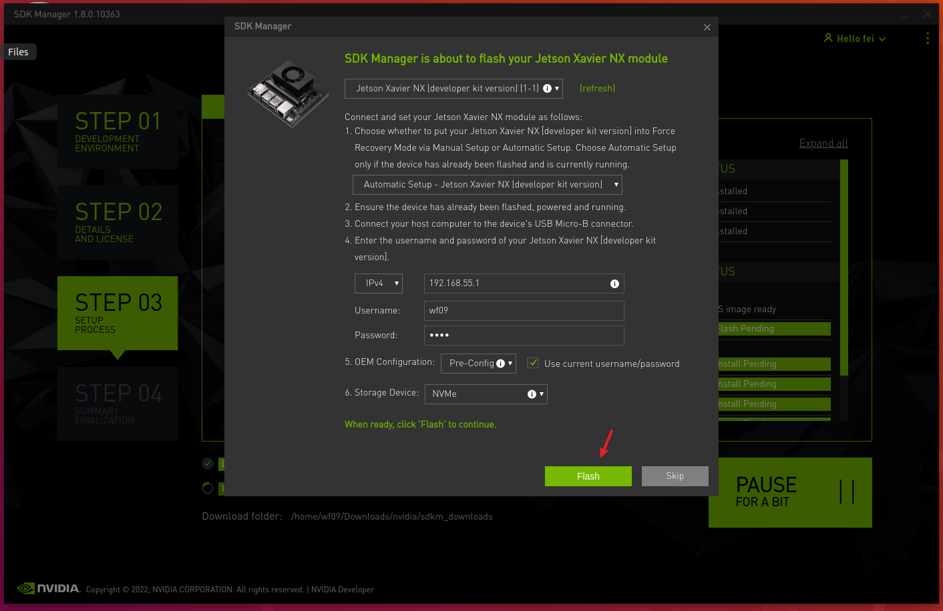Click the Username input field
Viewport: 943px width, 611px height.
524,311
